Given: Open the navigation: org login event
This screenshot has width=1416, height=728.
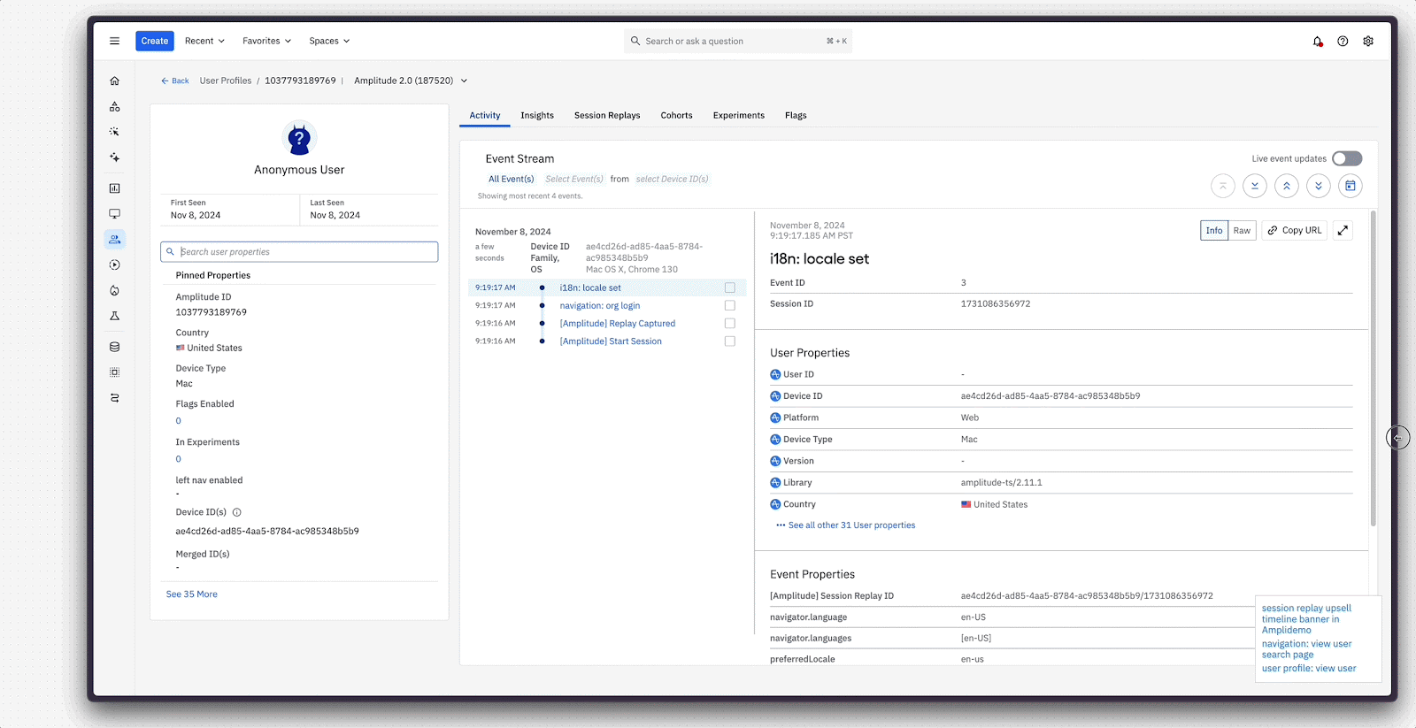Looking at the screenshot, I should point(600,306).
